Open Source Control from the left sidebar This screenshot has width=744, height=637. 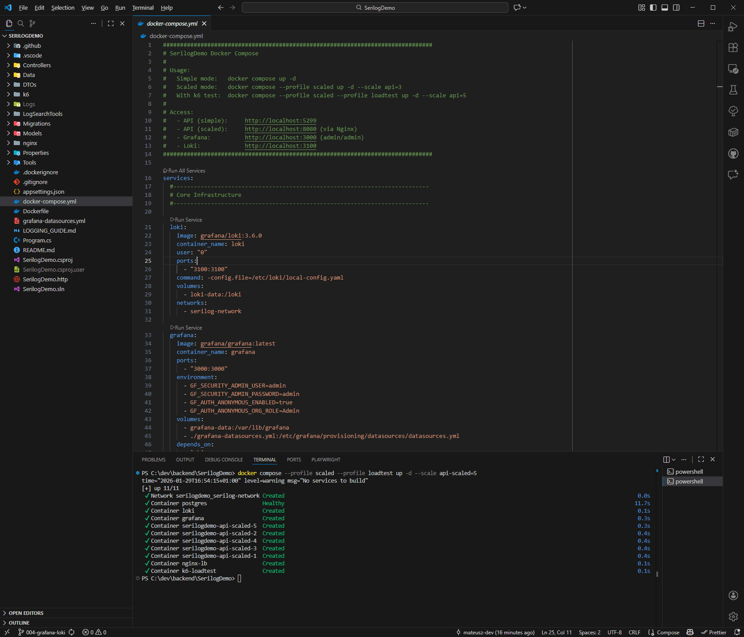32,23
